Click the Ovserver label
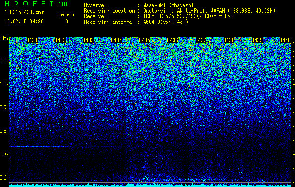 click(95, 5)
